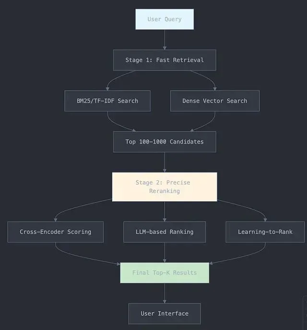The height and width of the screenshot is (330, 307).
Task: Click connector from Stage 2 to Learning-to-Rank
Action: 249,207
